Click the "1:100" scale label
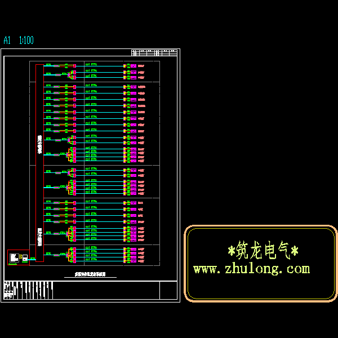Image resolution: width=338 pixels, height=338 pixels. 26,40
